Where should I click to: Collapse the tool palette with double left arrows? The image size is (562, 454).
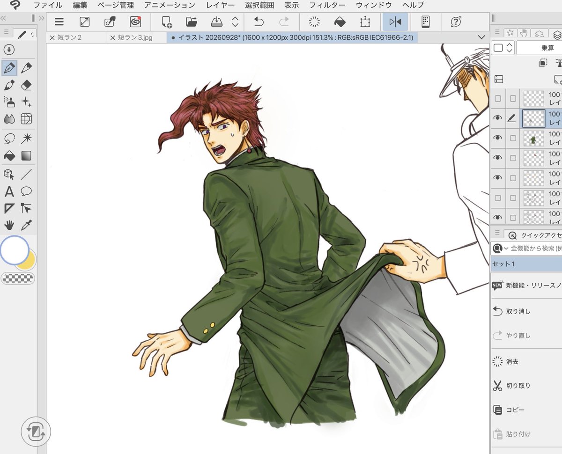[x=3, y=18]
